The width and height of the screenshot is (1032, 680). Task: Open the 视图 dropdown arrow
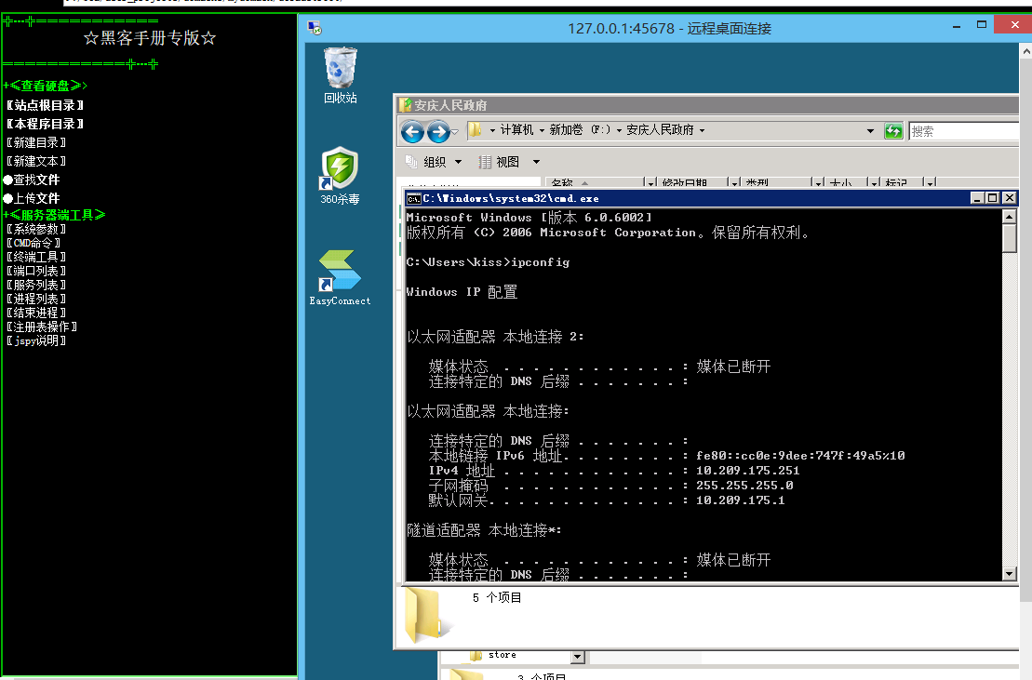[536, 162]
